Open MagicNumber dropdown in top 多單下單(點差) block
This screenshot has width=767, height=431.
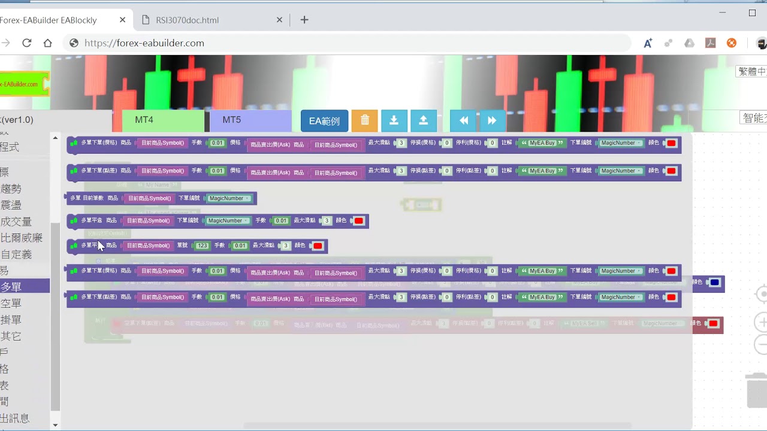click(x=621, y=171)
